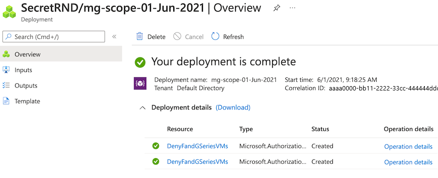Click the trash can Delete icon
438x178 pixels.
[x=139, y=36]
